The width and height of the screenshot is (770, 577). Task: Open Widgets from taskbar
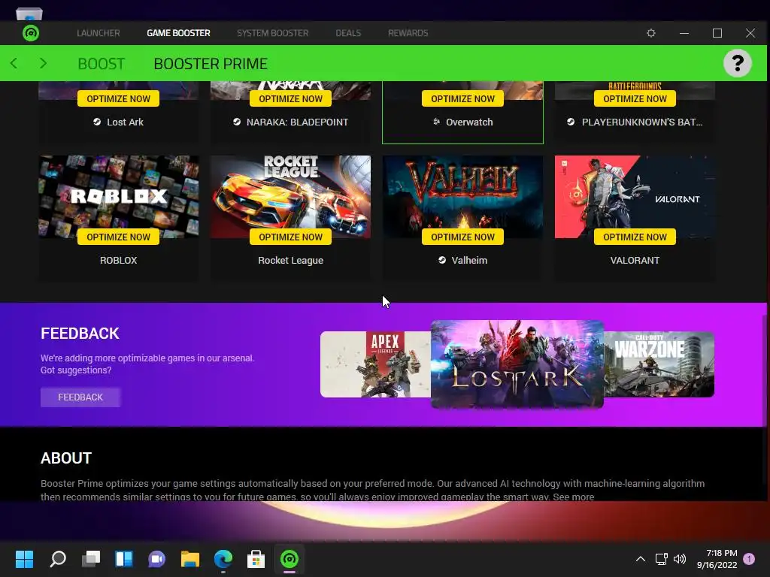(124, 559)
